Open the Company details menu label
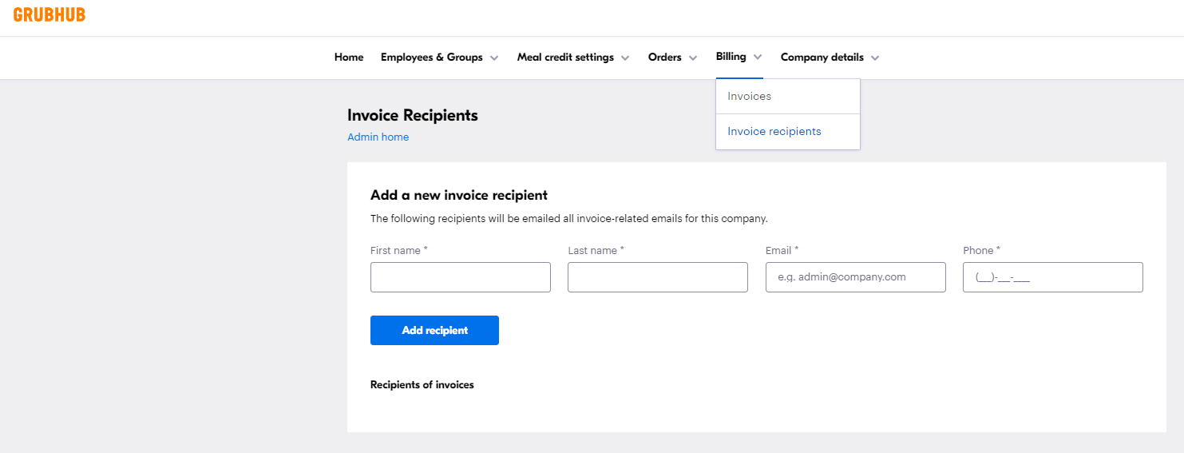Screen dimensions: 1184x453 coord(822,58)
